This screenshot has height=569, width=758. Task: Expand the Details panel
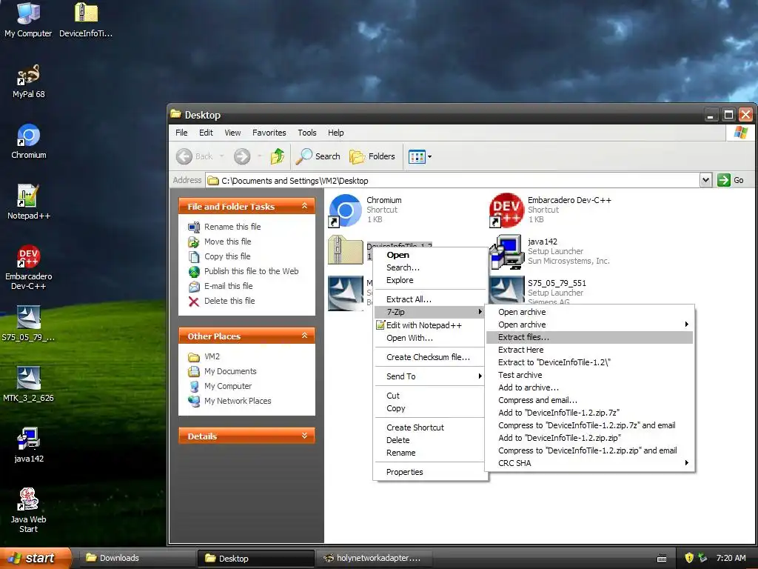click(304, 436)
